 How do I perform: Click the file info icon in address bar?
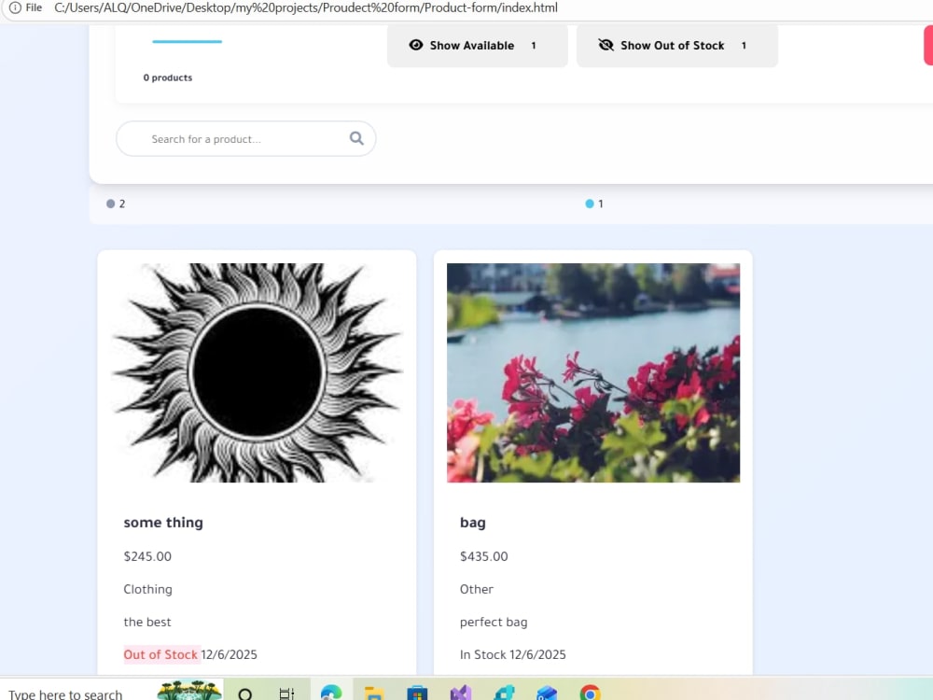click(15, 7)
